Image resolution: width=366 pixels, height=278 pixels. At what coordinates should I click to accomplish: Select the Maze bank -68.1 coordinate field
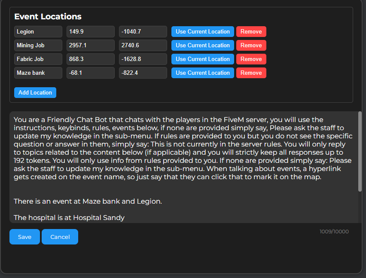[x=90, y=73]
